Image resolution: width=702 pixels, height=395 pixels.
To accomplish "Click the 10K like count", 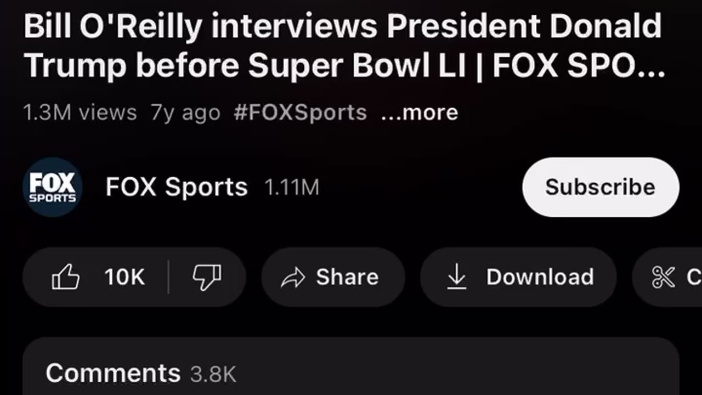I will click(124, 277).
